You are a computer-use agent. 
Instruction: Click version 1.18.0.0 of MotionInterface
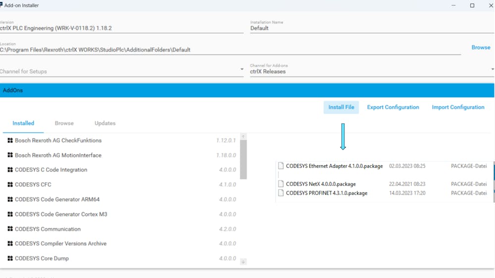(226, 155)
